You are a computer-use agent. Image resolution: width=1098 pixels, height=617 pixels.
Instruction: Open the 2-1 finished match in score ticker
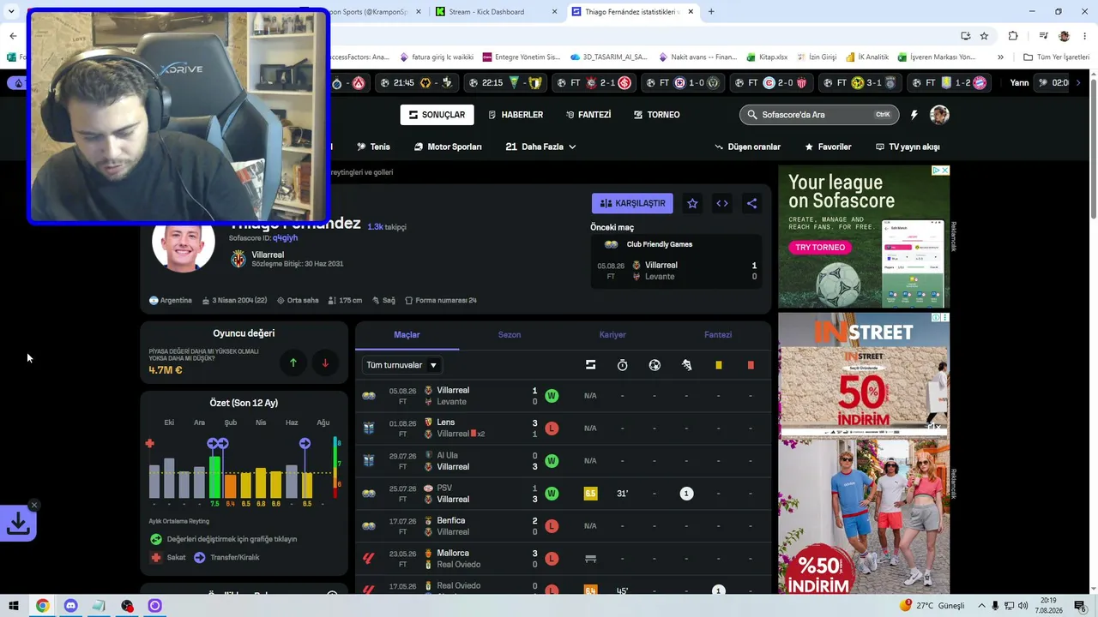(x=595, y=83)
